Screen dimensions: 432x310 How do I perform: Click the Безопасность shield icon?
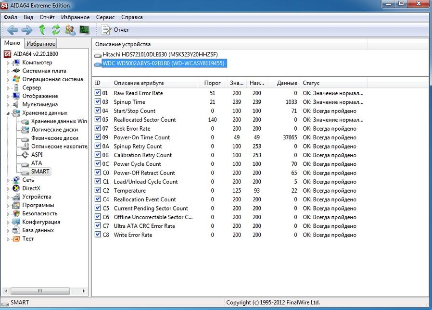tap(16, 214)
